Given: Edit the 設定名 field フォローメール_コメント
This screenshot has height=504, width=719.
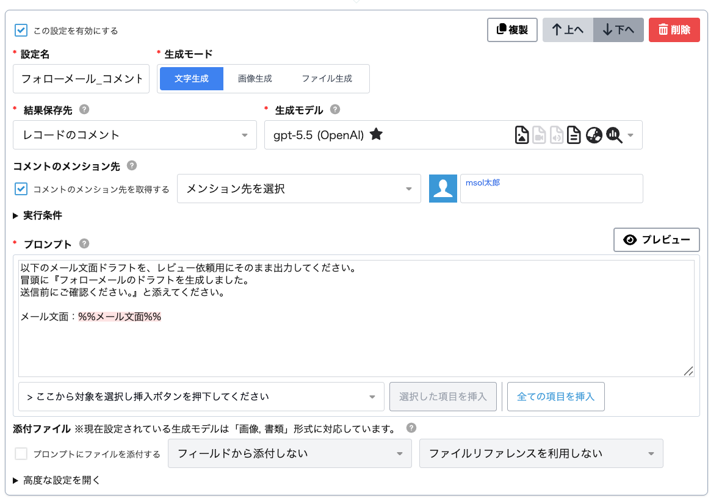Looking at the screenshot, I should click(x=81, y=79).
